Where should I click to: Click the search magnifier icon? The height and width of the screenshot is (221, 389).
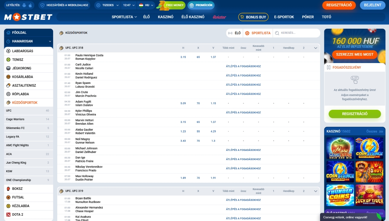[x=277, y=33]
